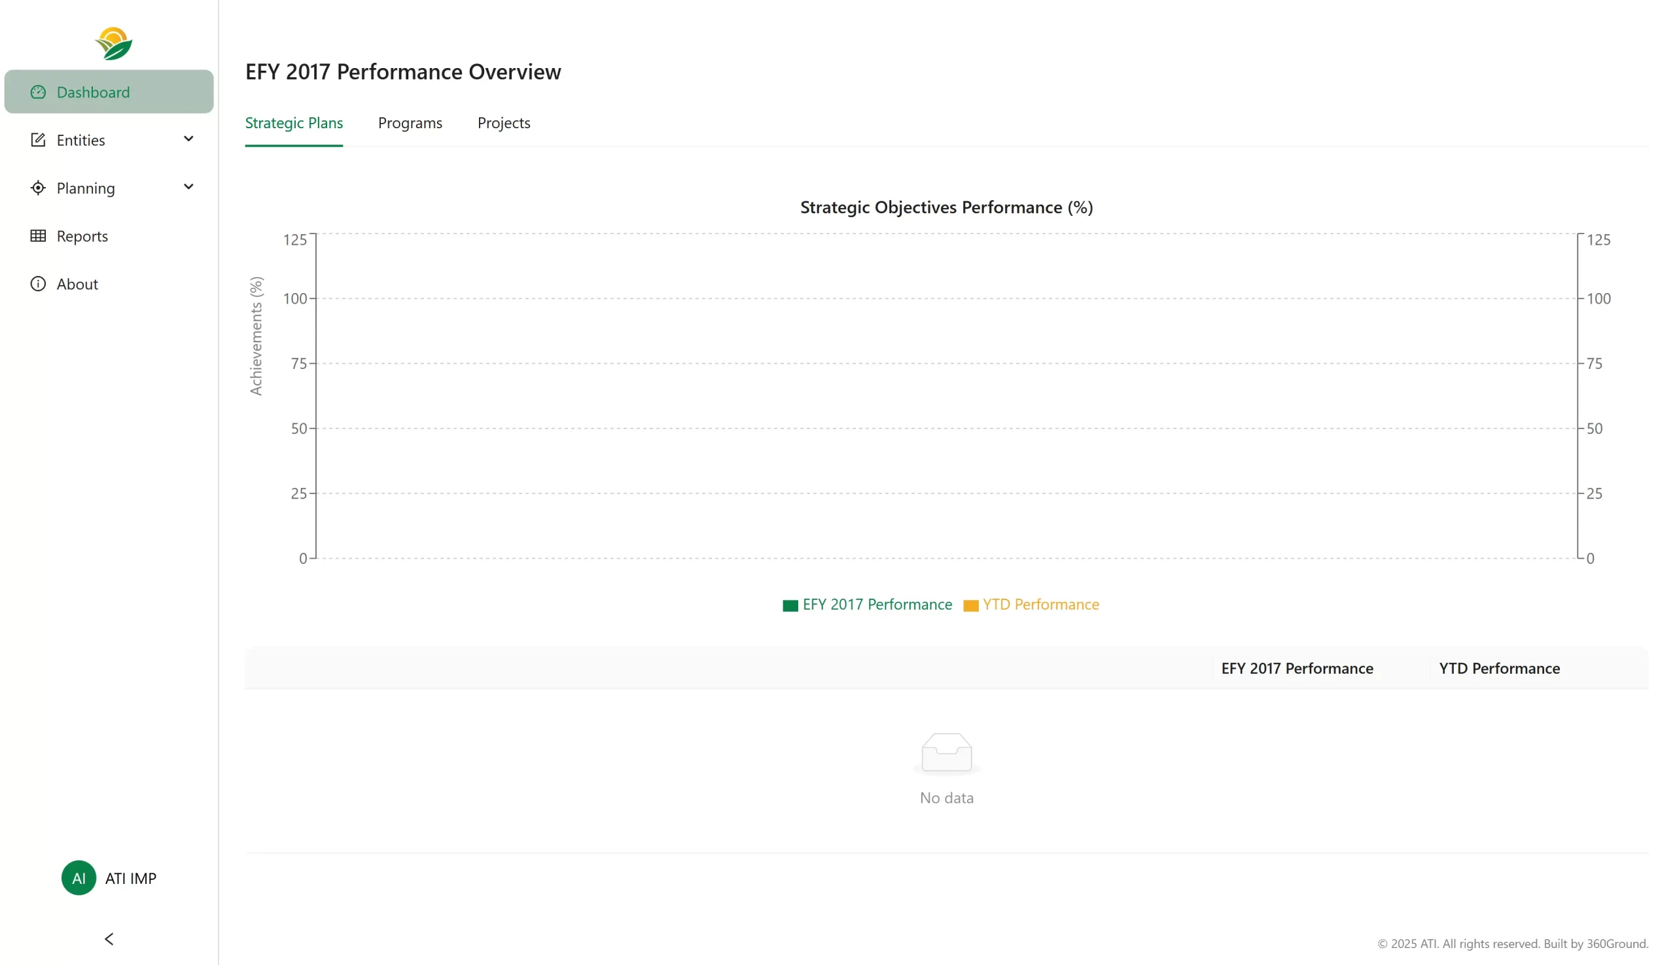The width and height of the screenshot is (1675, 965).
Task: Expand the Planning menu chevron
Action: point(188,187)
